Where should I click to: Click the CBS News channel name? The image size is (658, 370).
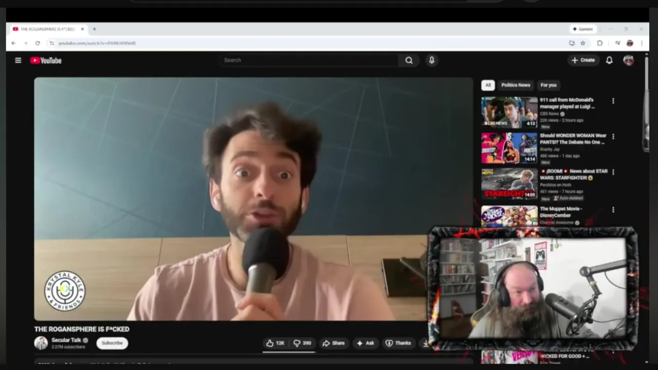[x=550, y=114]
